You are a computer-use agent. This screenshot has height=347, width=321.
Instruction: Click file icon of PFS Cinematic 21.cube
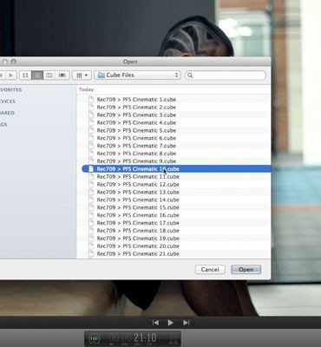(91, 254)
